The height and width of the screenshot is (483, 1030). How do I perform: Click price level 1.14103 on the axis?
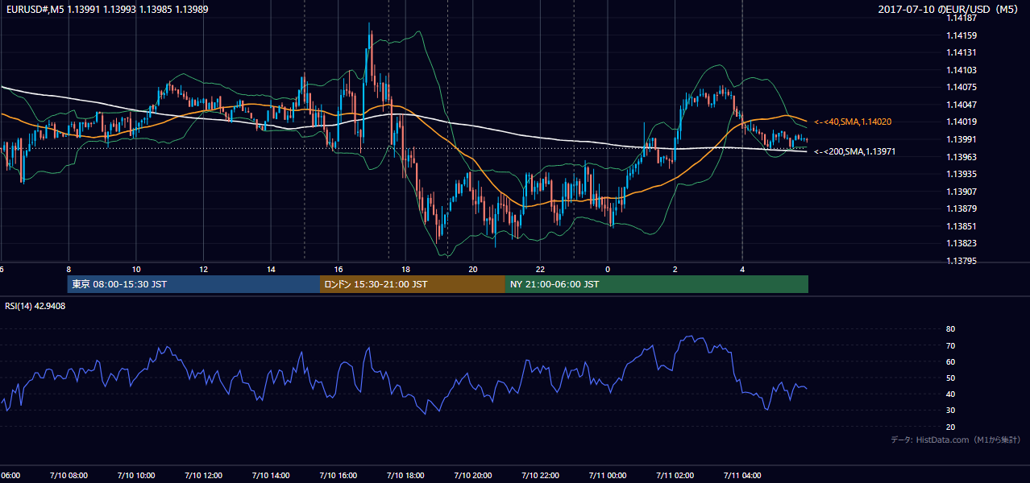[x=961, y=71]
